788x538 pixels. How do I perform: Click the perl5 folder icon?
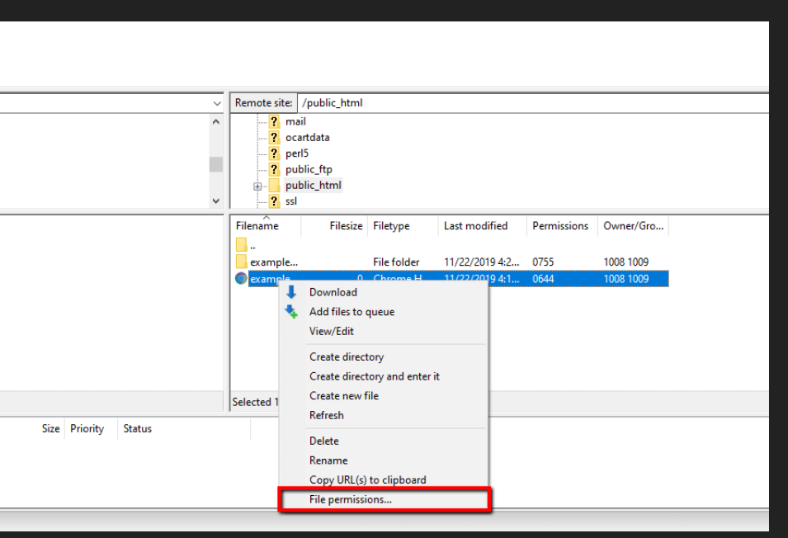tap(274, 153)
